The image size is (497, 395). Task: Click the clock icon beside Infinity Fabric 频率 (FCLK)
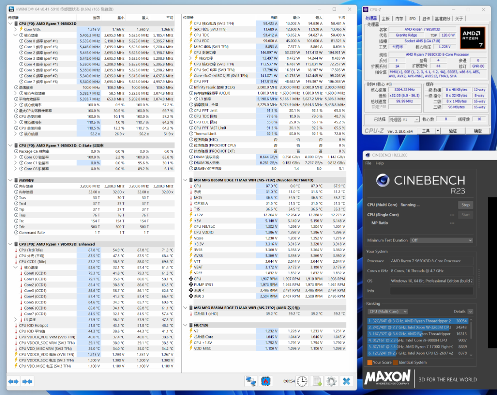coord(191,87)
